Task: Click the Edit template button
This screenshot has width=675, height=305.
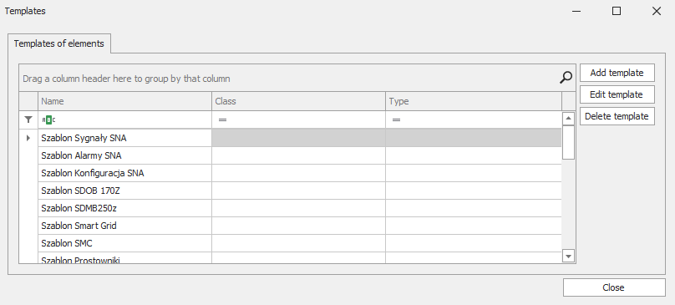Action: 617,94
